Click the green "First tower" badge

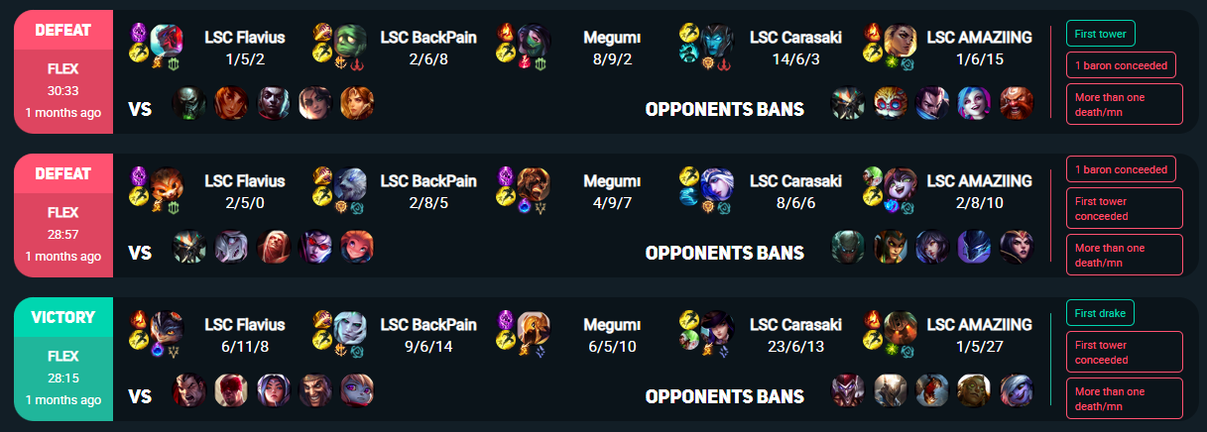point(1101,33)
